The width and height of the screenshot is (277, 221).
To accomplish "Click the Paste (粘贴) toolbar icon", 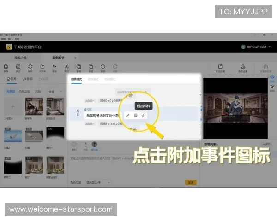I will point(91,67).
